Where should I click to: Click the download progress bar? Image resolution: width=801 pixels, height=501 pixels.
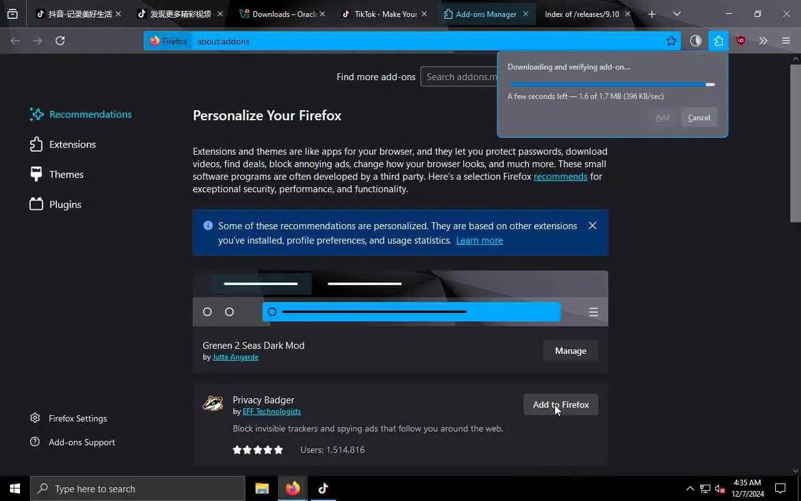(x=612, y=84)
